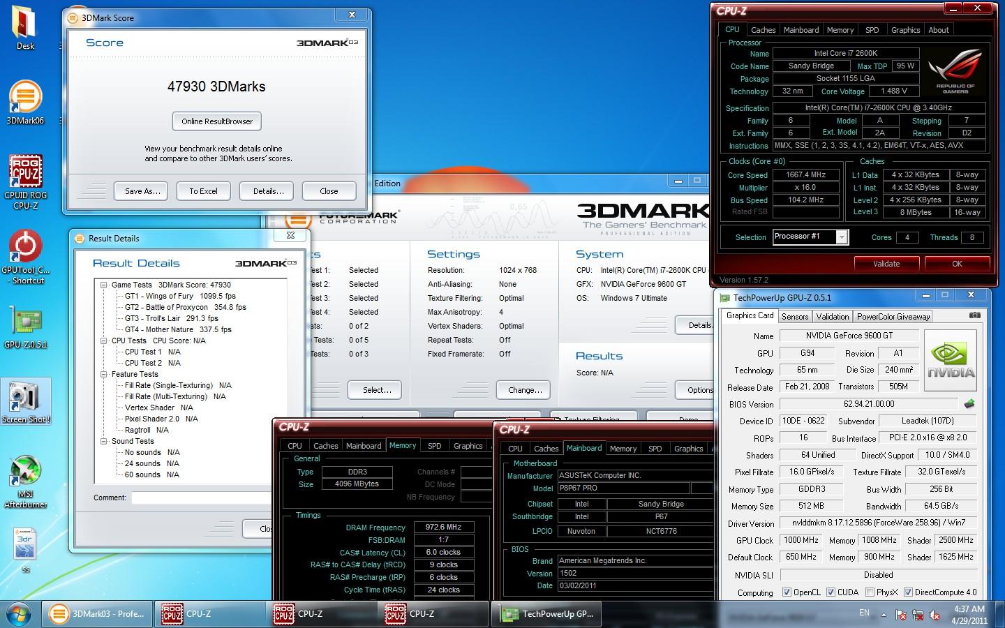Image resolution: width=1005 pixels, height=628 pixels.
Task: Select SPD tab in Memory CPU-Z window
Action: click(434, 446)
